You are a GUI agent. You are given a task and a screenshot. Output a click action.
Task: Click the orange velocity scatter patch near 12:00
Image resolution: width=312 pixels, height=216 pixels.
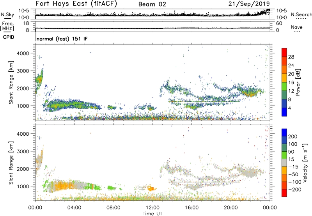click(152, 188)
